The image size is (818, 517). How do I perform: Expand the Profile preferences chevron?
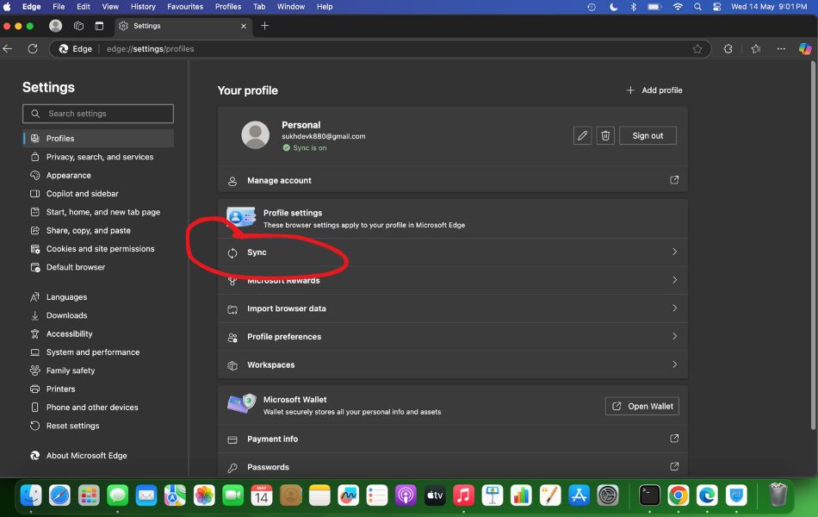(674, 336)
